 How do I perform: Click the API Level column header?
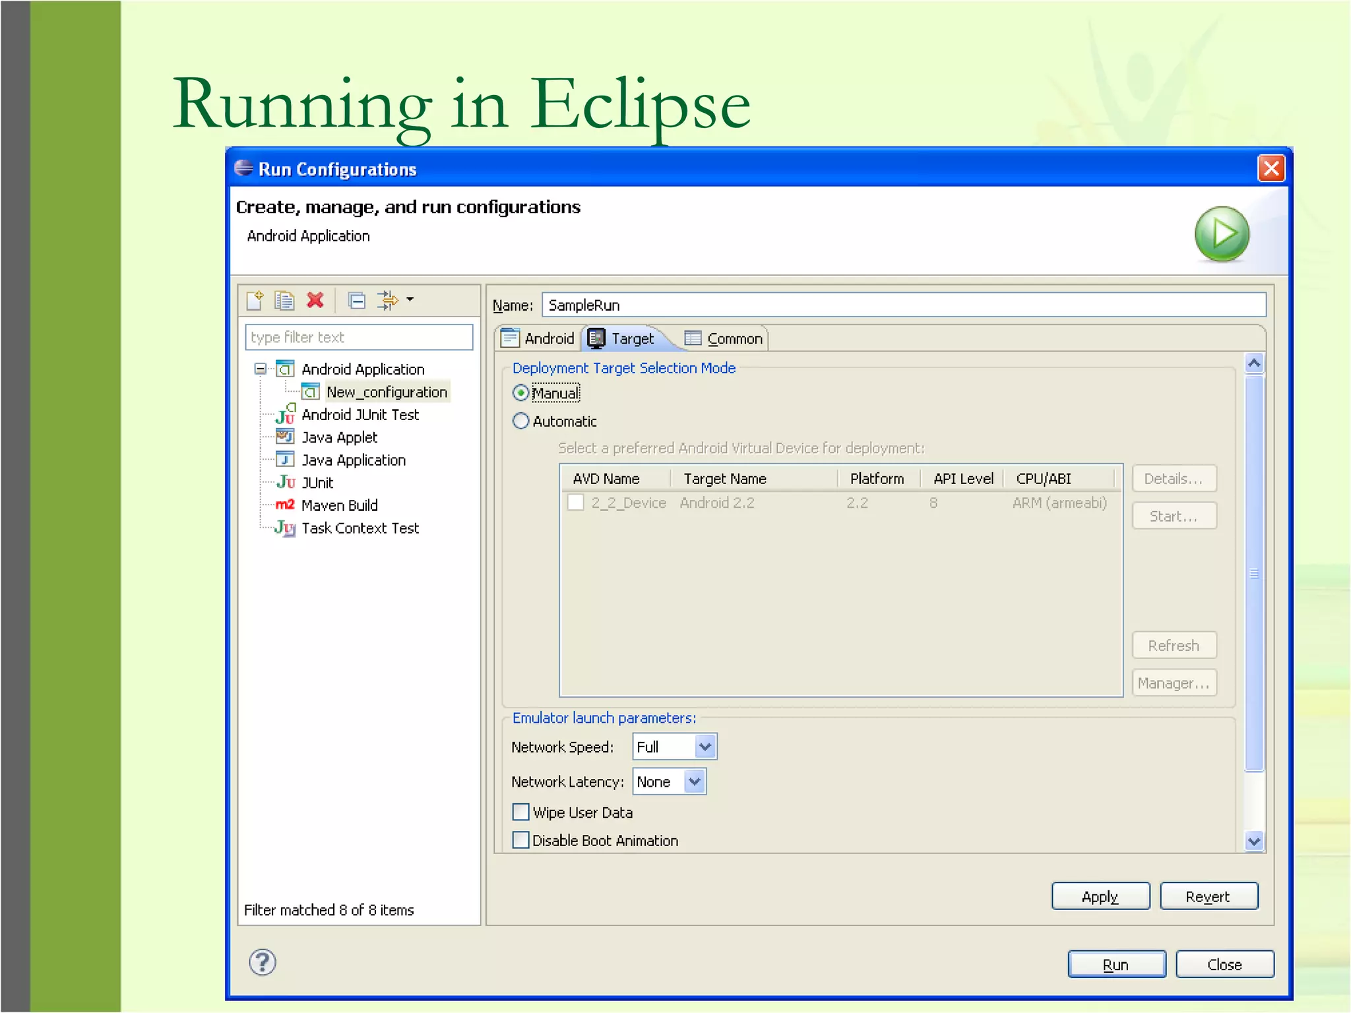(x=962, y=479)
